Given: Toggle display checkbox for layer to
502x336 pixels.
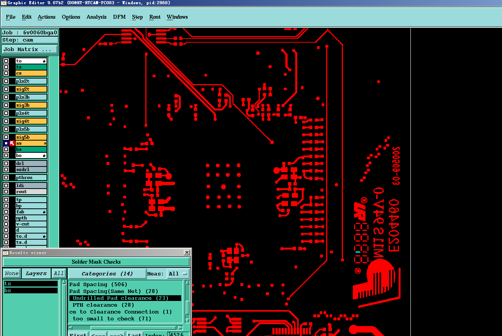Looking at the screenshot, I should pos(6,61).
